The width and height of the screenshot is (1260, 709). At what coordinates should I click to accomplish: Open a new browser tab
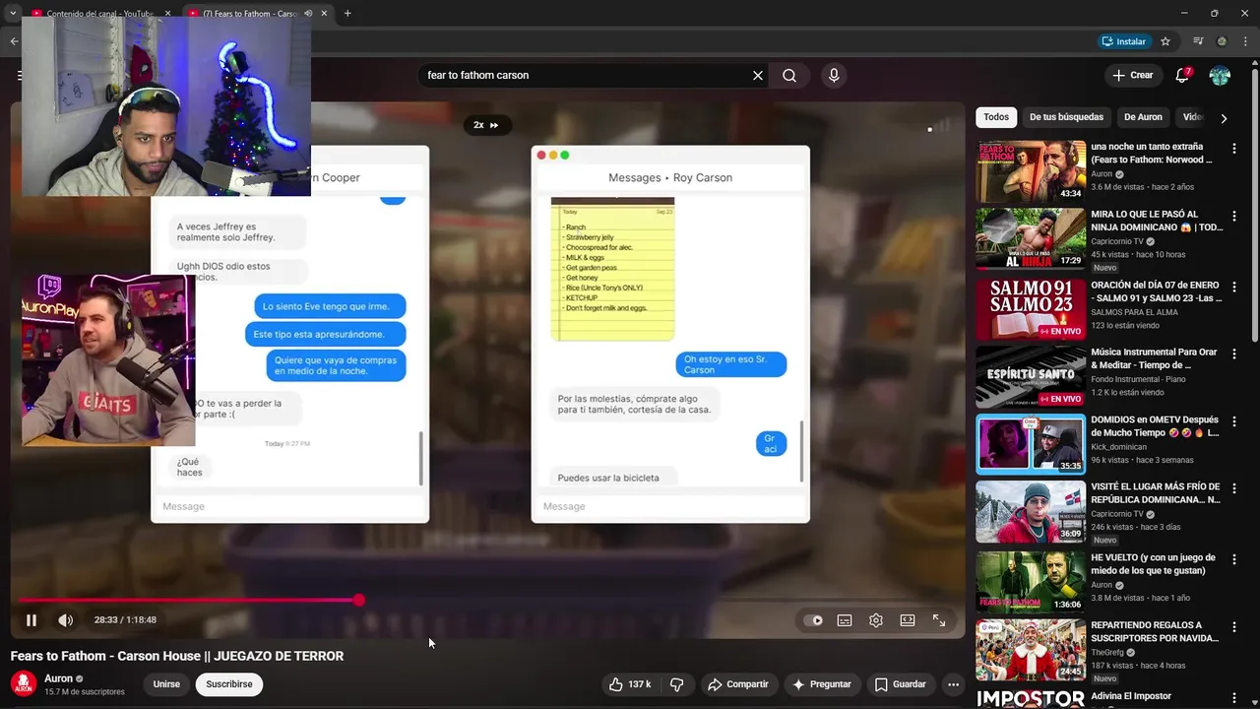347,14
